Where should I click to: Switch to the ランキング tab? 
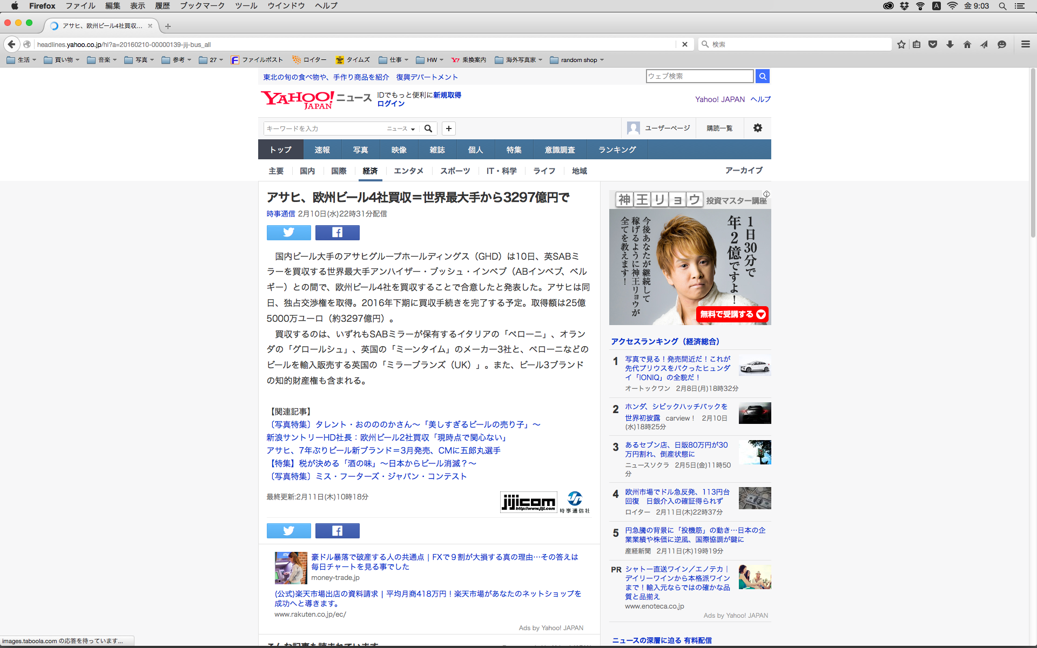pos(617,150)
